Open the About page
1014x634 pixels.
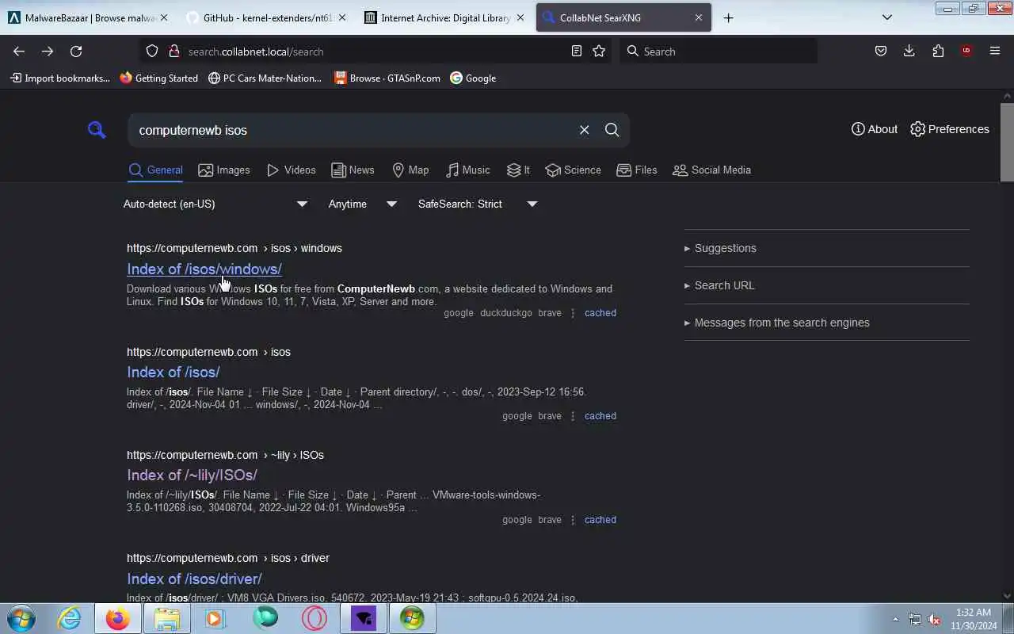coord(874,129)
